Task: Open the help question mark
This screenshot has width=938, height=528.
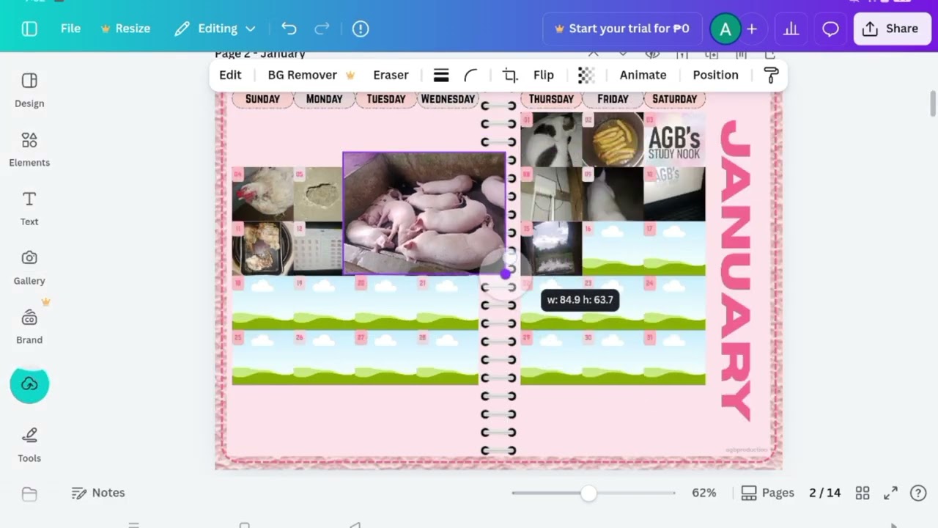Action: click(x=918, y=493)
